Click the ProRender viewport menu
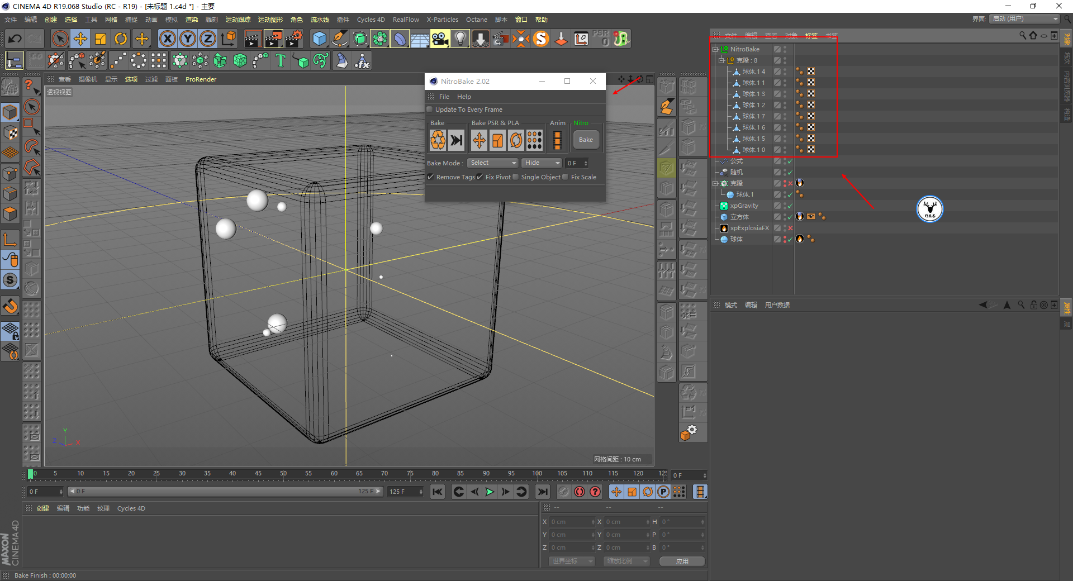This screenshot has width=1073, height=581. click(201, 79)
